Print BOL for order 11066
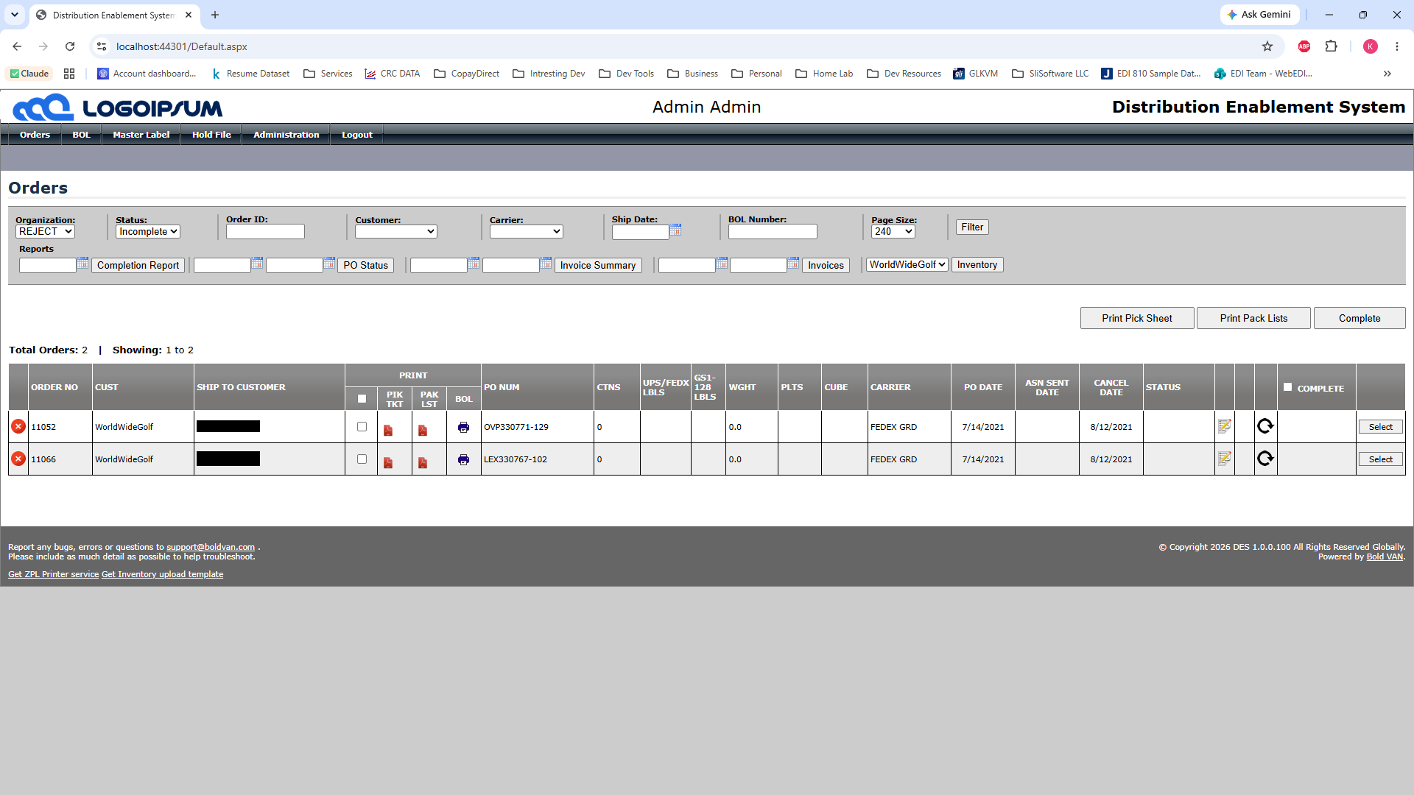Image resolution: width=1414 pixels, height=795 pixels. (463, 459)
